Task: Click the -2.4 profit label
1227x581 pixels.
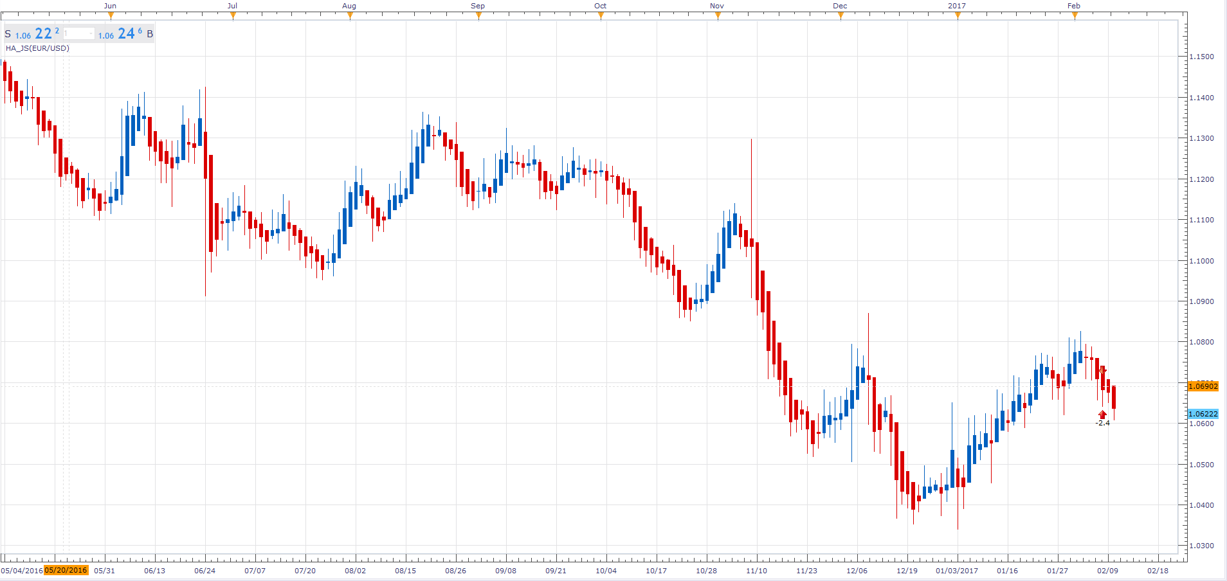Action: 1103,423
